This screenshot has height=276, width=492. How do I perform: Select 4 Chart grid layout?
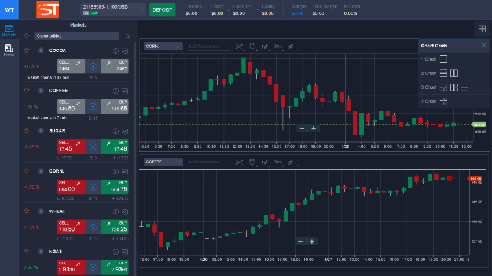[x=443, y=102]
